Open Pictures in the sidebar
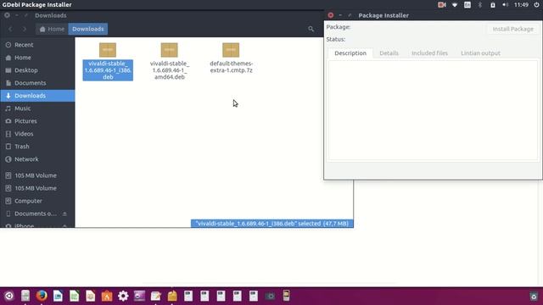Image resolution: width=543 pixels, height=305 pixels. pyautogui.click(x=37, y=121)
